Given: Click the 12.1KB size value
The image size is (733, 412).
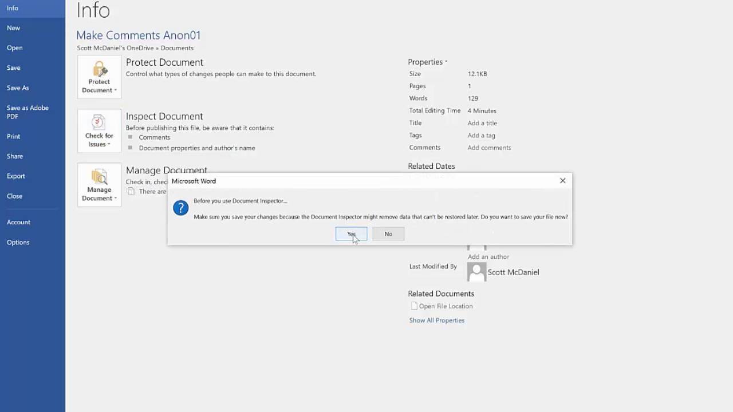Looking at the screenshot, I should pos(478,74).
